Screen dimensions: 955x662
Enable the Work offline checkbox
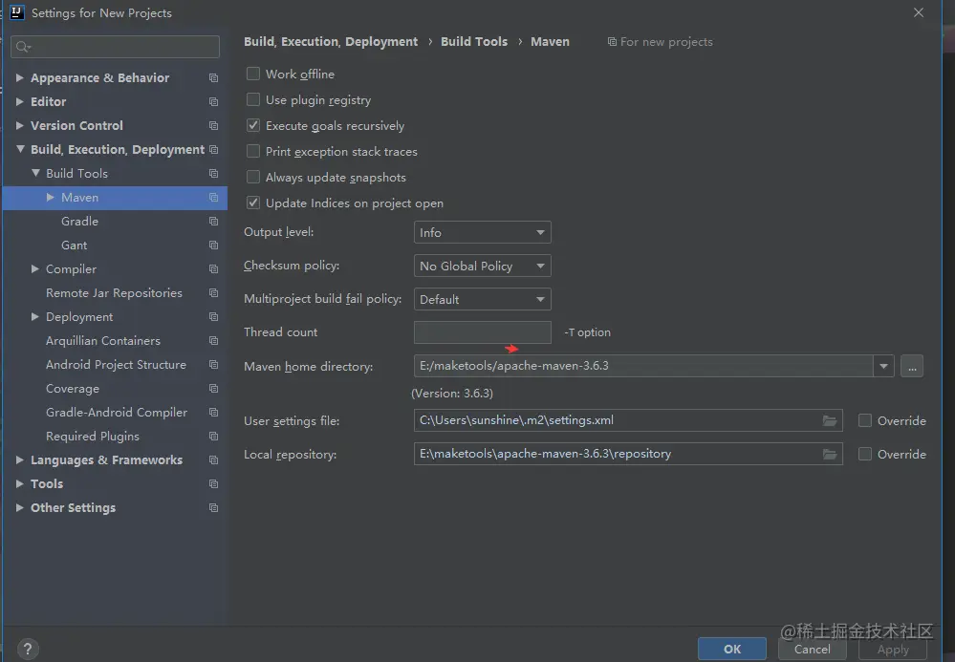pos(252,74)
